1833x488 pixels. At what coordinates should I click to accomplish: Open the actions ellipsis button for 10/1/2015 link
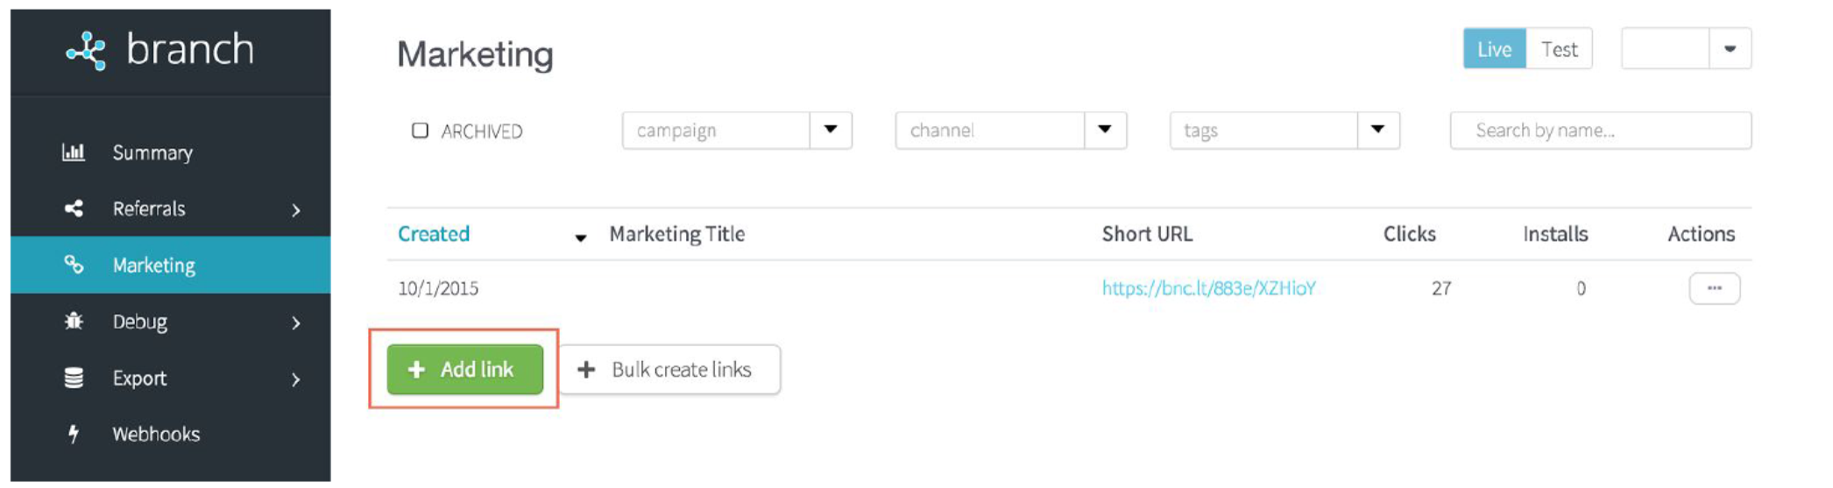1715,288
